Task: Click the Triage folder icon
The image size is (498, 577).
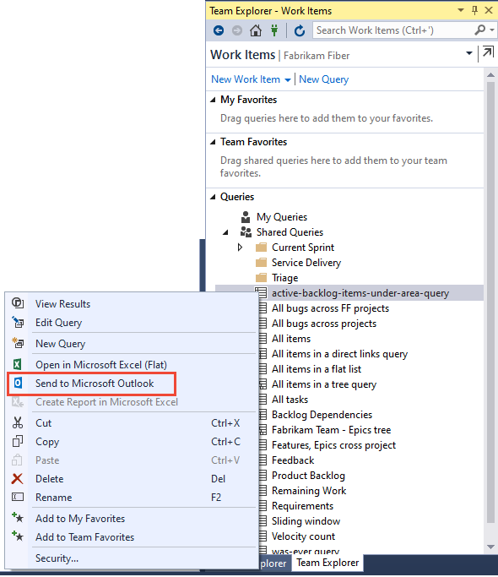Action: 261,277
